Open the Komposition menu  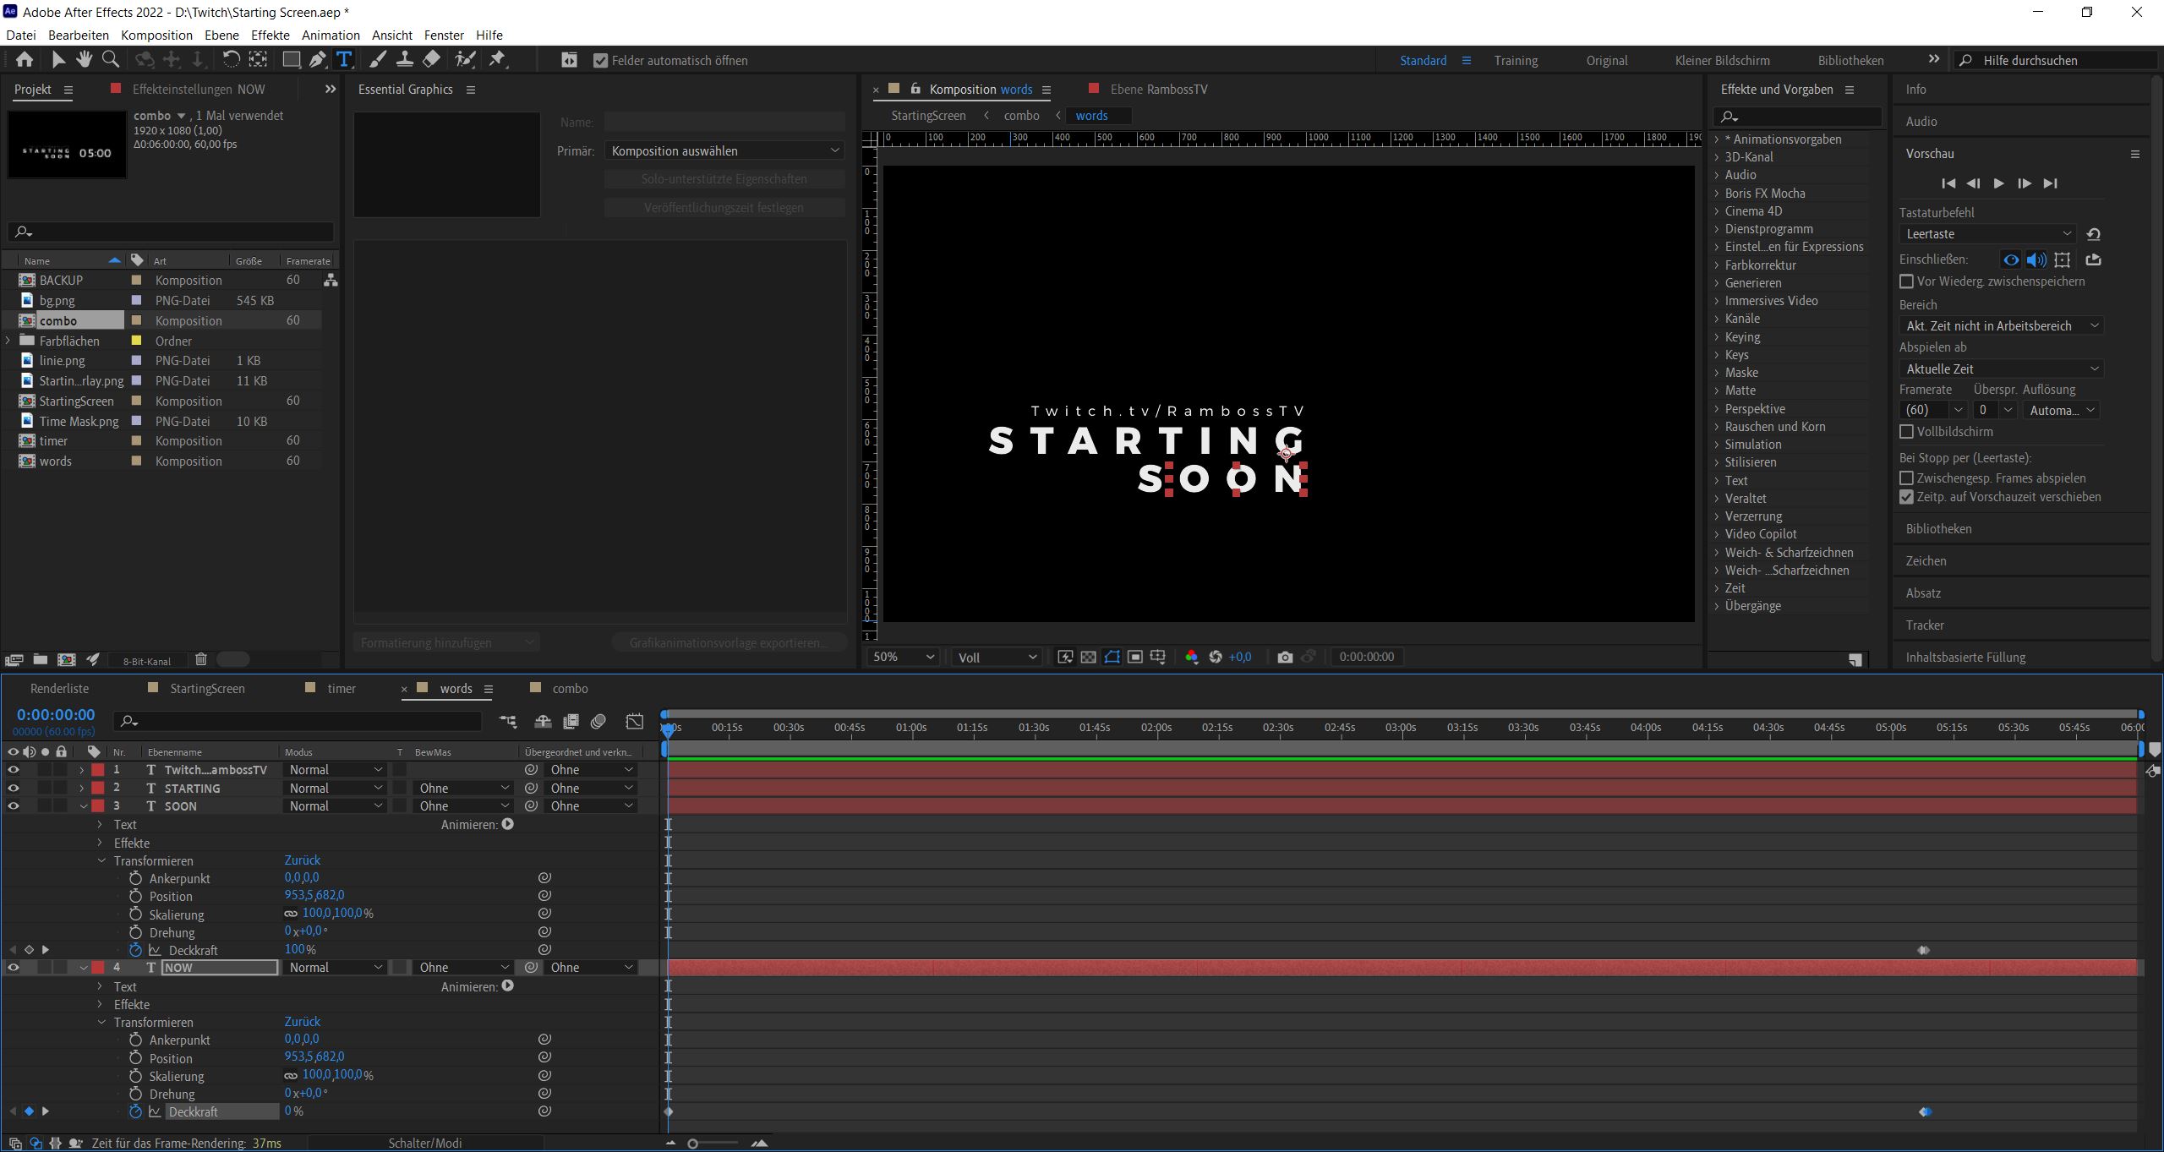pos(156,35)
